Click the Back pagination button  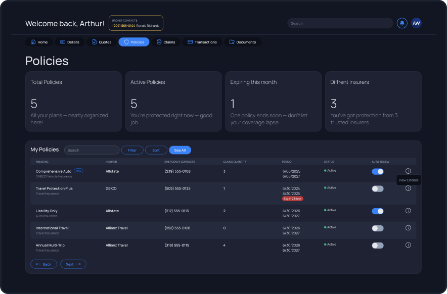coord(43,264)
